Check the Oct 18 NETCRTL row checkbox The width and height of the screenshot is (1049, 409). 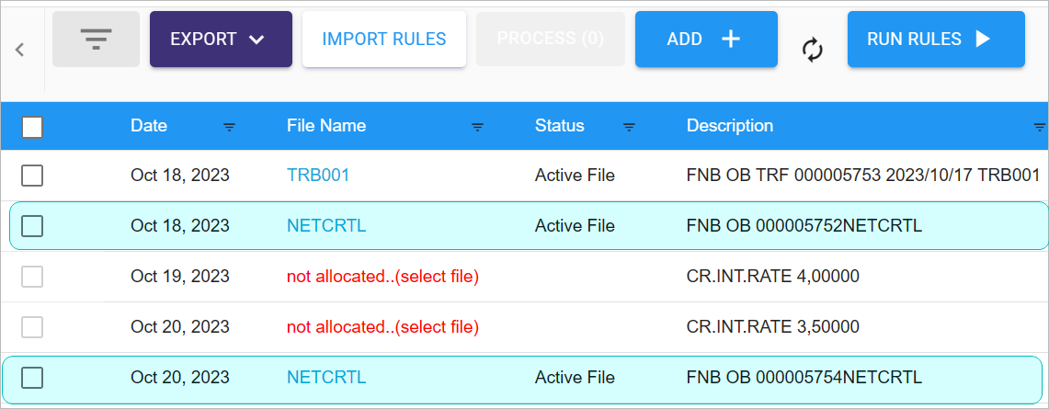pos(32,226)
